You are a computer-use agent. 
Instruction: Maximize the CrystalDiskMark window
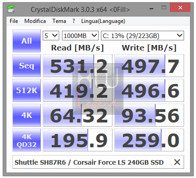pyautogui.click(x=164, y=7)
